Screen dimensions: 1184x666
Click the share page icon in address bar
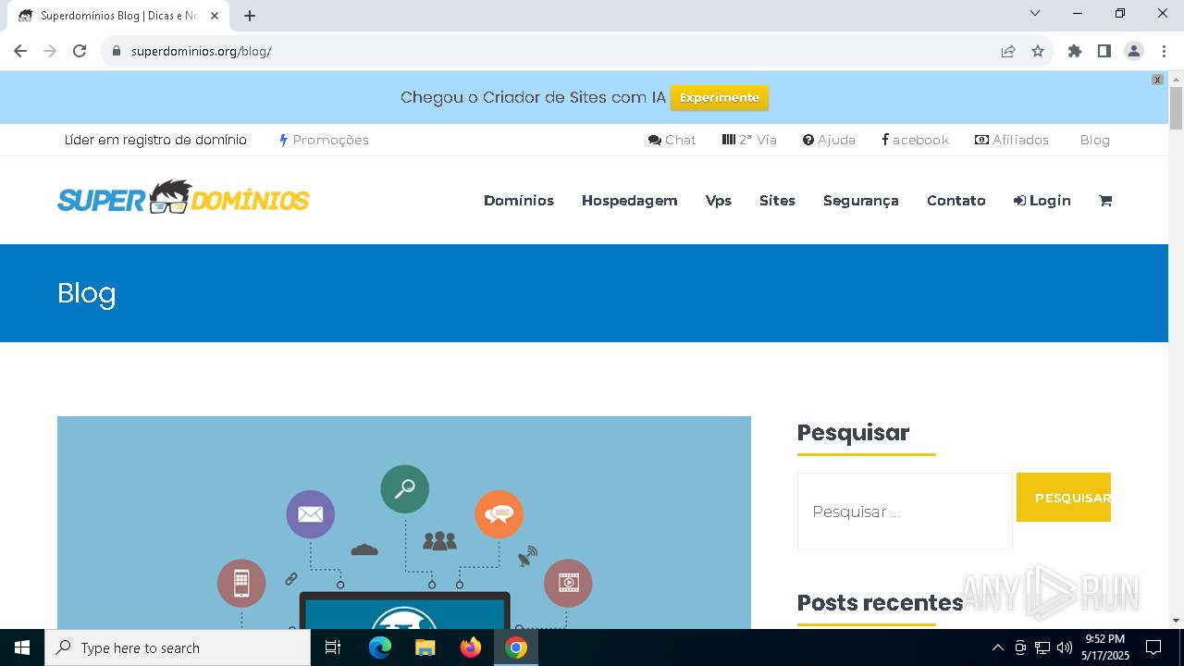[x=1008, y=51]
